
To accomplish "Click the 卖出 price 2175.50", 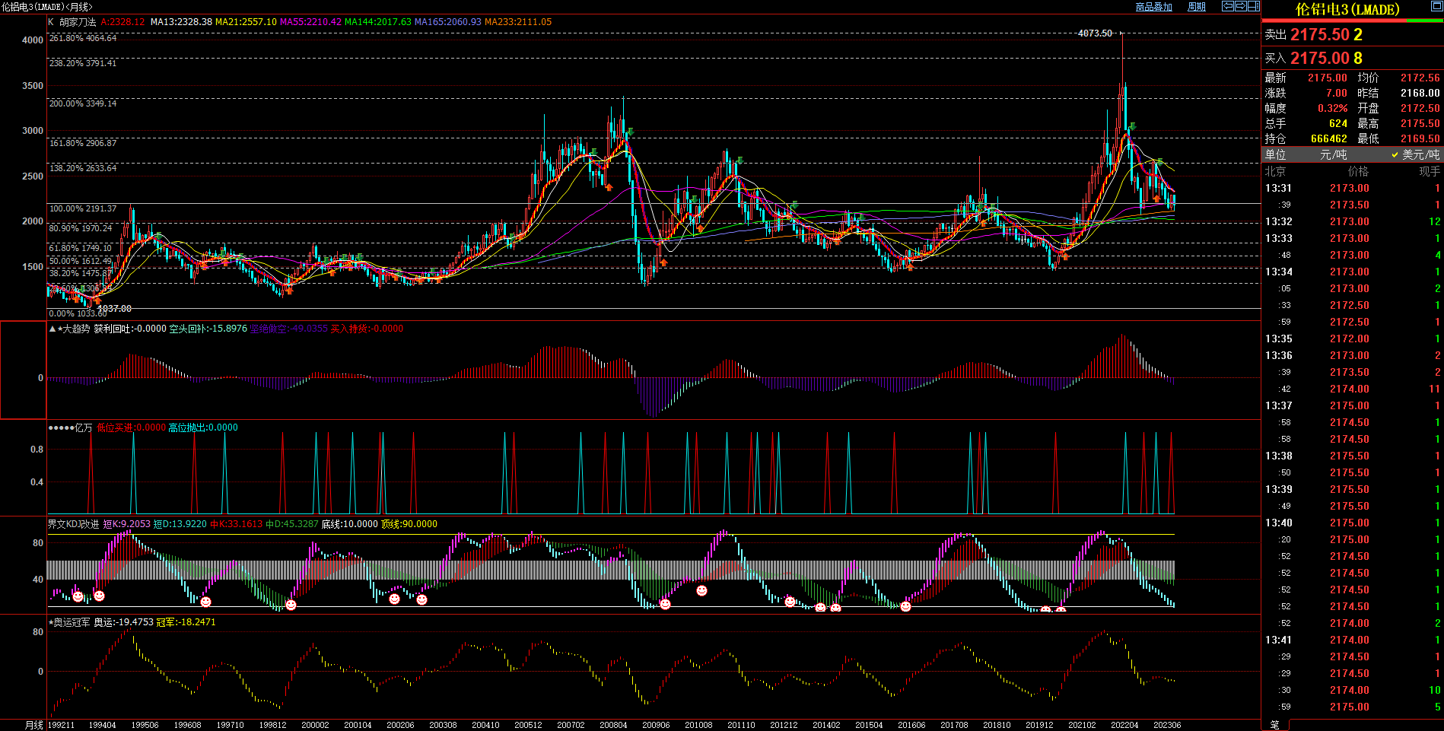I will (x=1319, y=35).
